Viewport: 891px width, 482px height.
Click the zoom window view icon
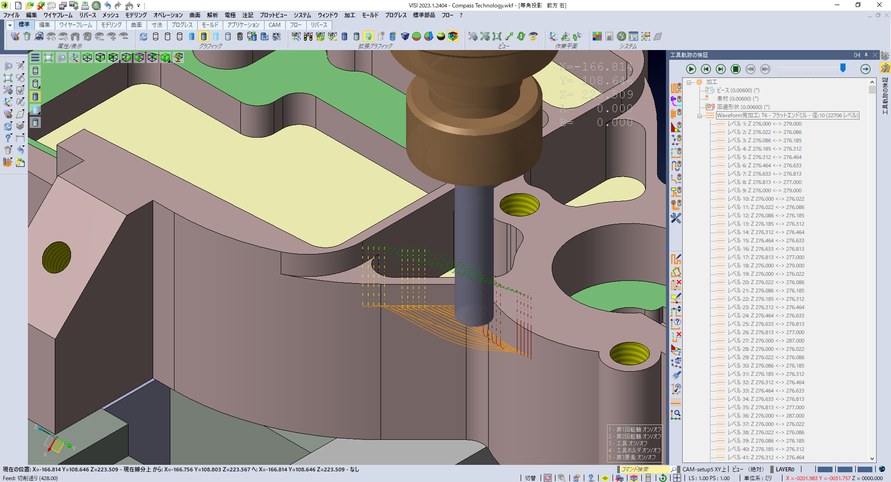[473, 36]
